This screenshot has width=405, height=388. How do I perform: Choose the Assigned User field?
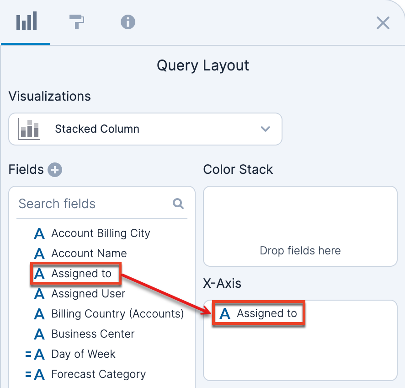[x=88, y=294]
